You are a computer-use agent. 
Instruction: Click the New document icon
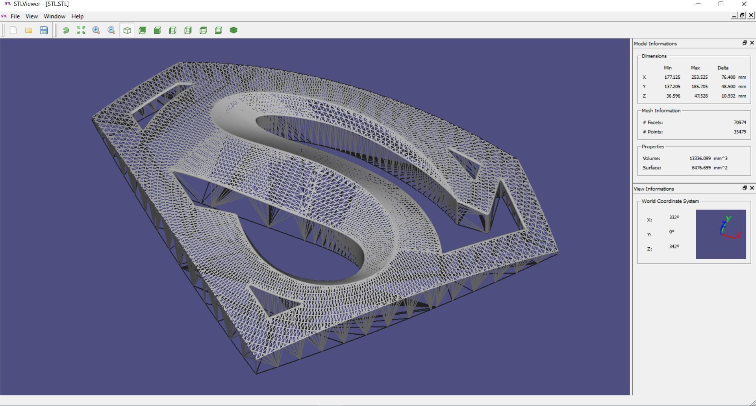pyautogui.click(x=13, y=30)
